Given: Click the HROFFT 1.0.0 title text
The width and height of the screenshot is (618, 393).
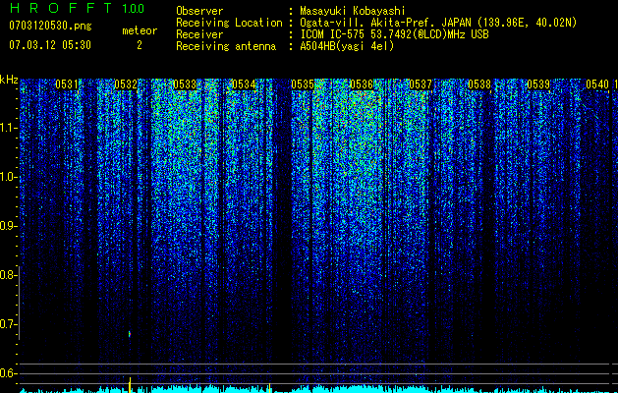Looking at the screenshot, I should coord(77,8).
